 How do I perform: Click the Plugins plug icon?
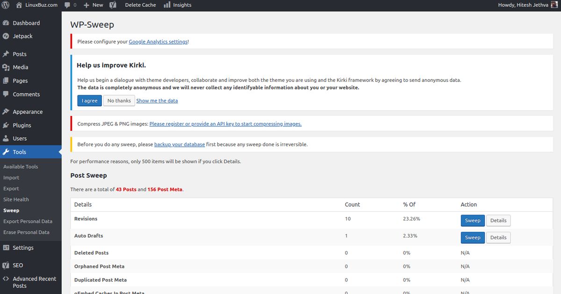6,125
